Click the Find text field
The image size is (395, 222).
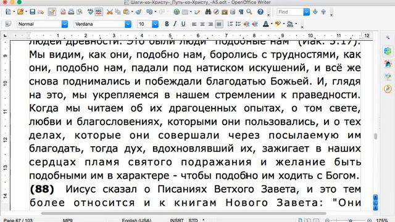coord(290,12)
